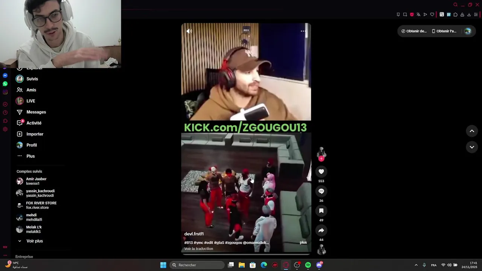
Task: Add page to bookmarks heart icon
Action: [x=432, y=15]
